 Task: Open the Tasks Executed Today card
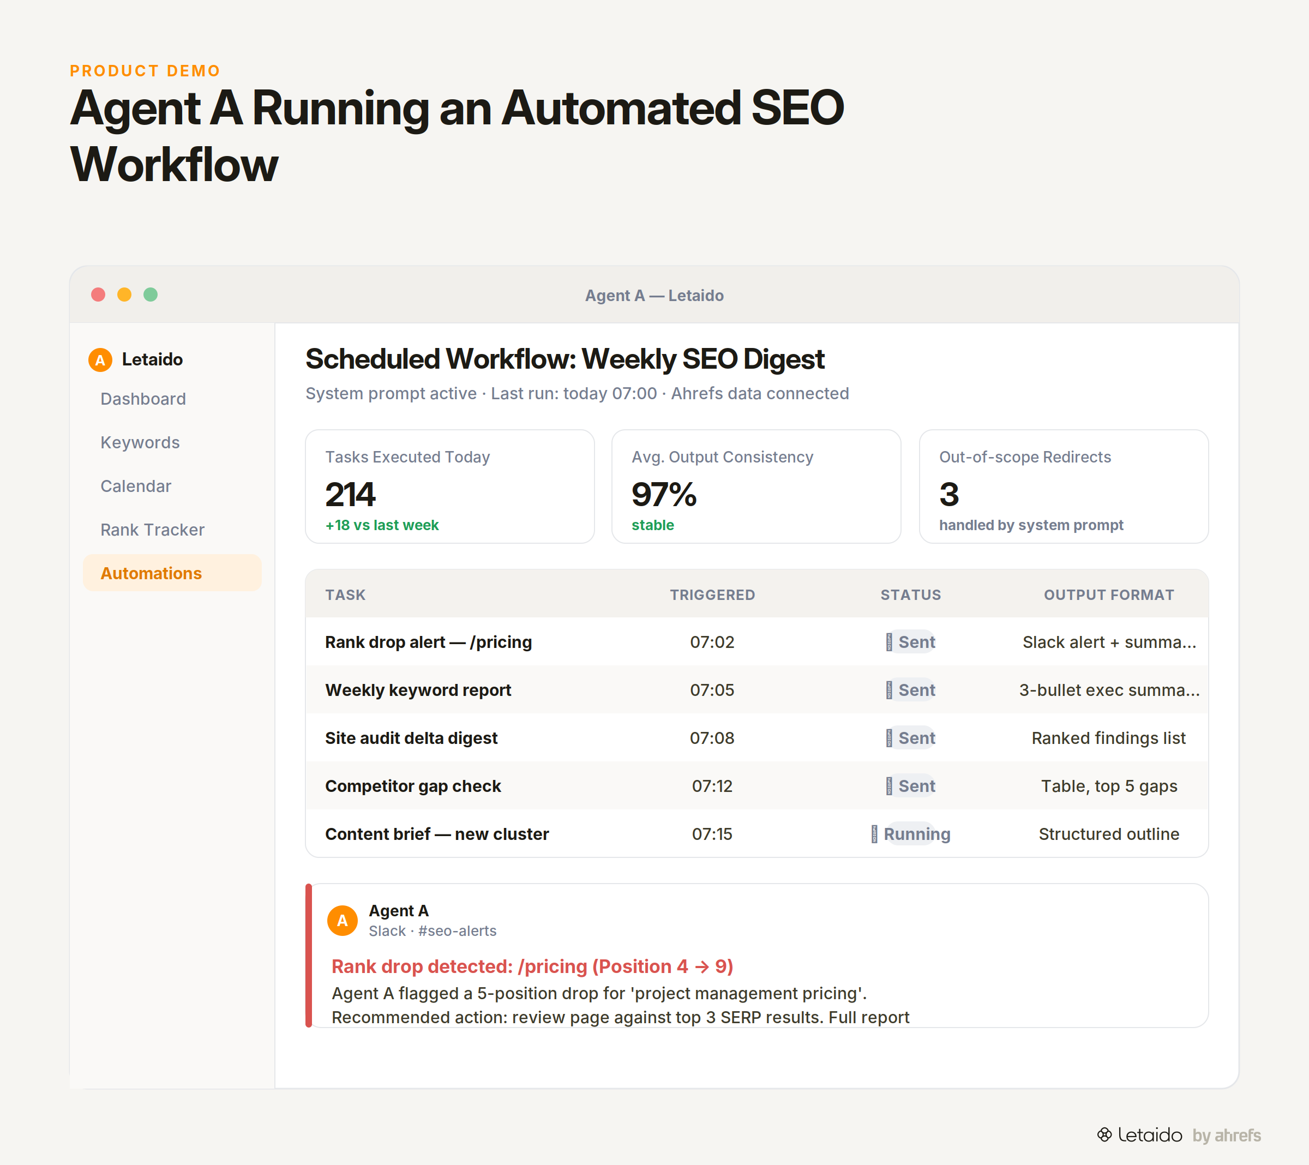click(x=449, y=487)
